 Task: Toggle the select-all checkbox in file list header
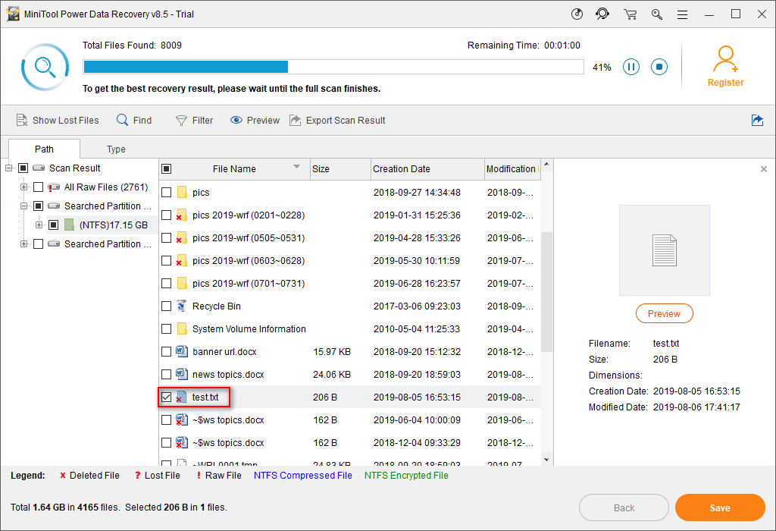coord(167,169)
